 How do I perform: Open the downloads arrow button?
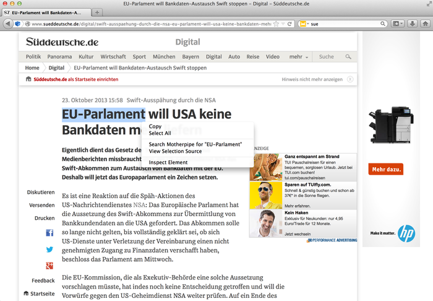pyautogui.click(x=413, y=24)
